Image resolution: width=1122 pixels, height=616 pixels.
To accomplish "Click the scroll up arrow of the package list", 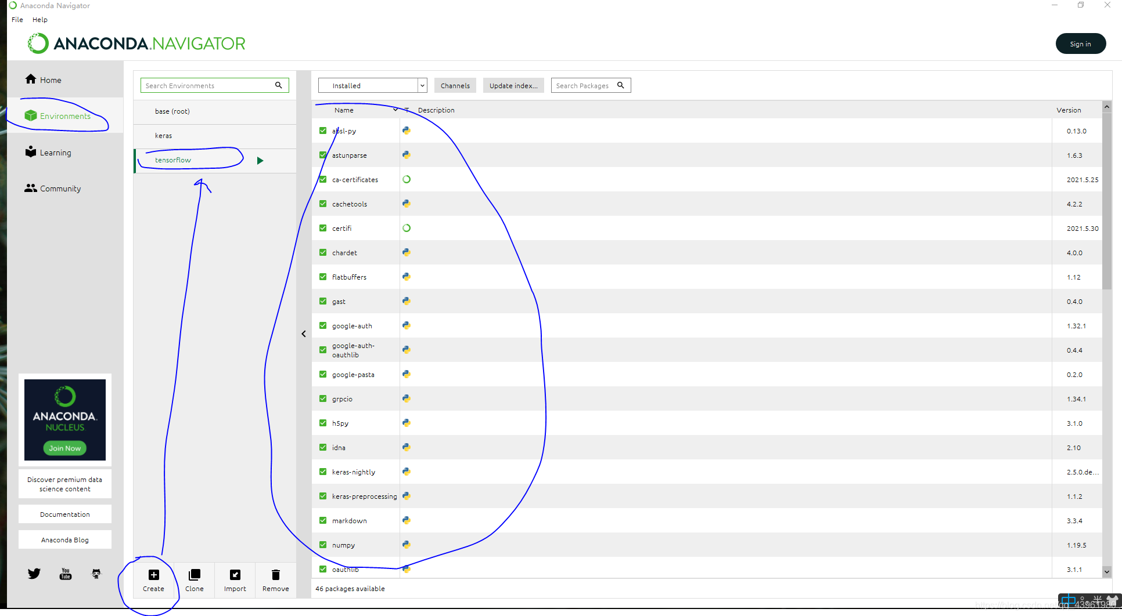I will click(1106, 107).
